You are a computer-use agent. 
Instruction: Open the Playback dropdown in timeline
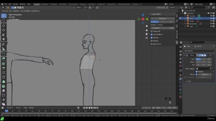click(x=10, y=108)
